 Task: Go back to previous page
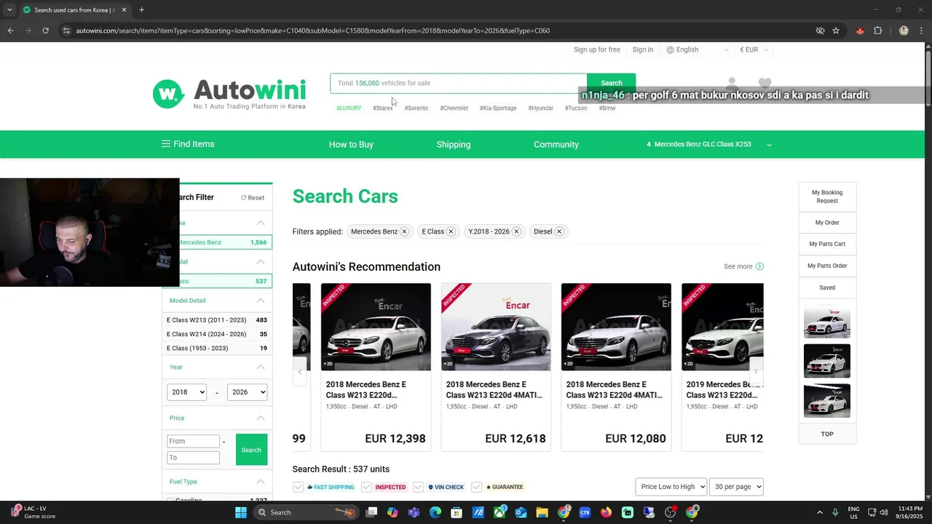10,31
